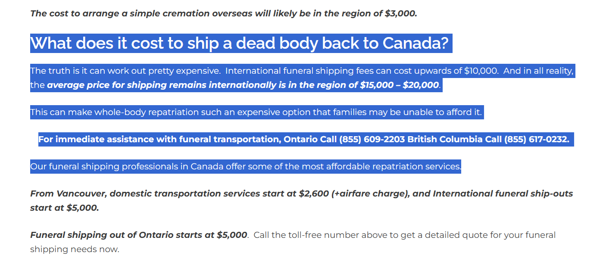This screenshot has height=259, width=612.
Task: Click "International funeral ship-outs" phrase
Action: 503,193
